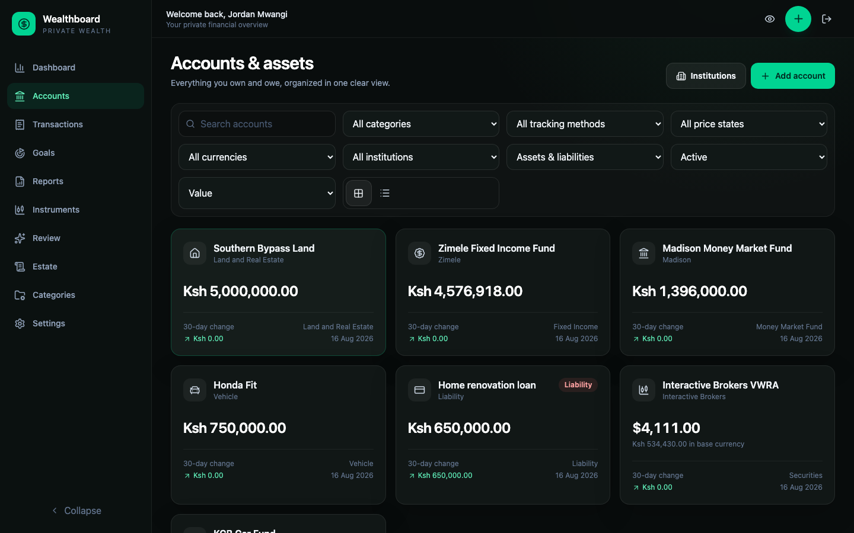Click the Fixed Income category label
Viewport: 854px width, 533px height.
tap(576, 327)
